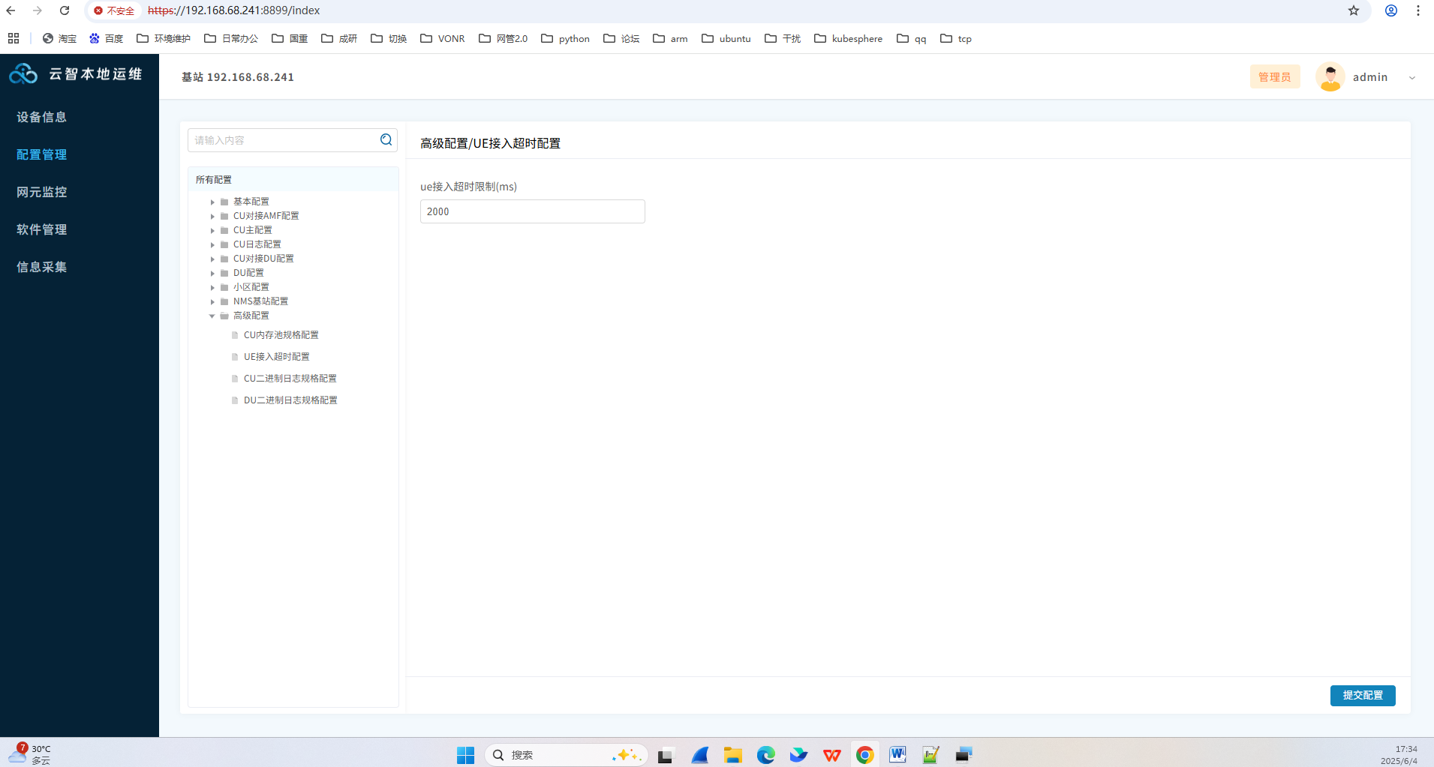Viewport: 1434px width, 767px height.
Task: Click the weather widget showing 30°C
Action: click(30, 754)
